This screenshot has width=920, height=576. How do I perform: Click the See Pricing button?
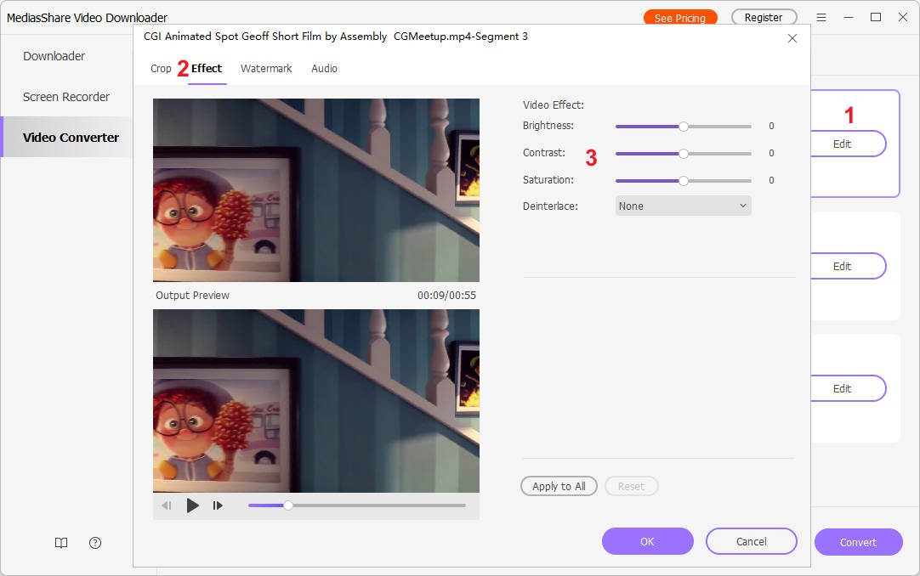tap(680, 18)
